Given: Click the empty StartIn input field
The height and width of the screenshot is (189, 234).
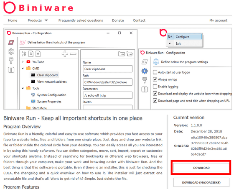Looking at the screenshot, I should pos(107,107).
